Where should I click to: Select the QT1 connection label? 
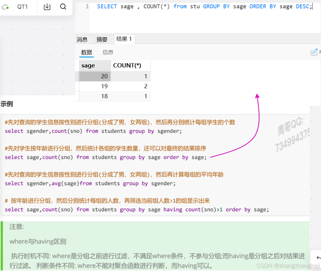point(22,7)
